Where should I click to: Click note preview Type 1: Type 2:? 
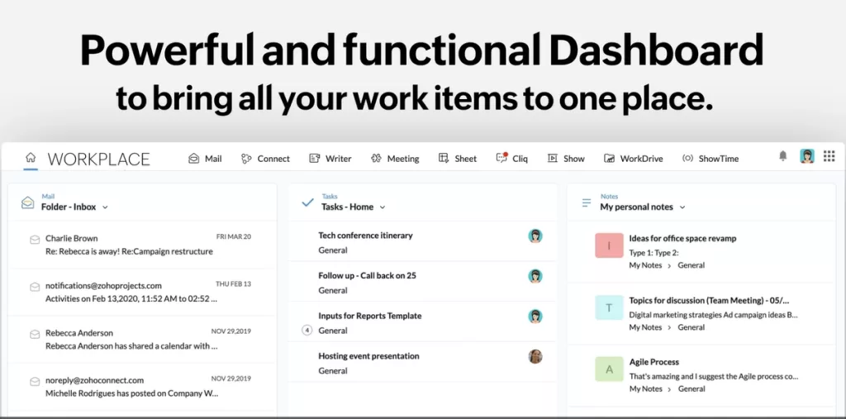click(x=654, y=253)
